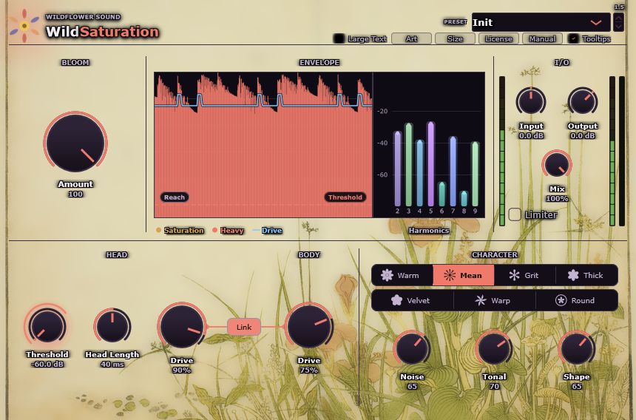Choose the Thick character mode
636x420 pixels.
pos(586,275)
